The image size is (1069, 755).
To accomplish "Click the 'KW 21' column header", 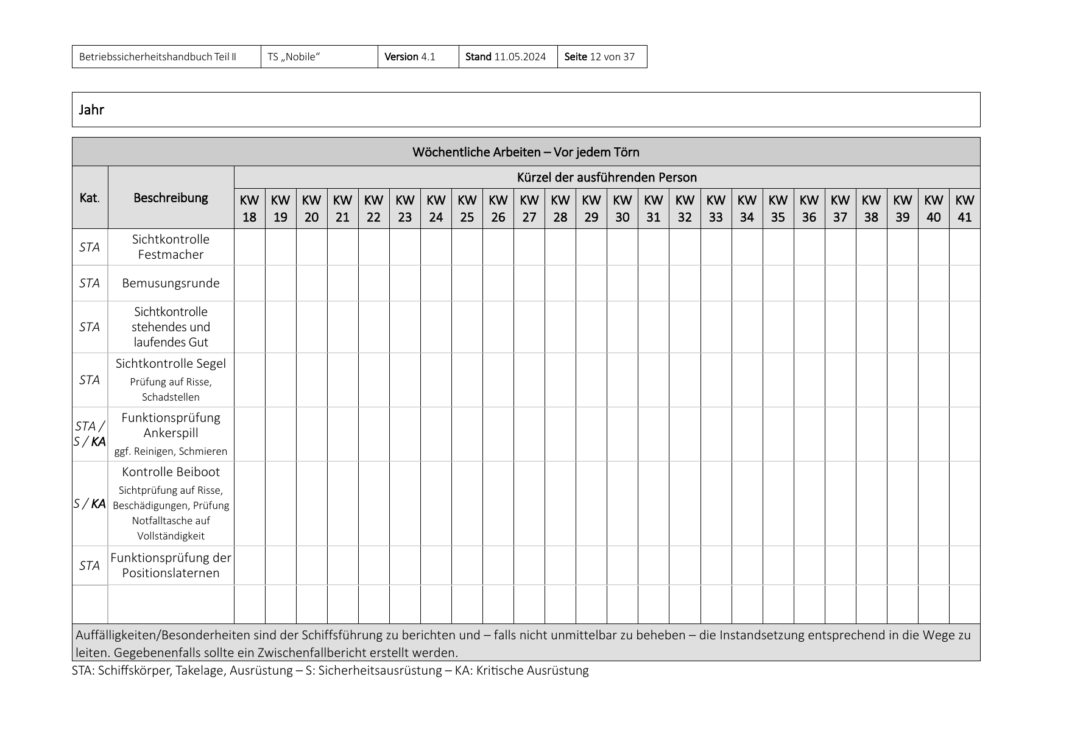I will (343, 209).
